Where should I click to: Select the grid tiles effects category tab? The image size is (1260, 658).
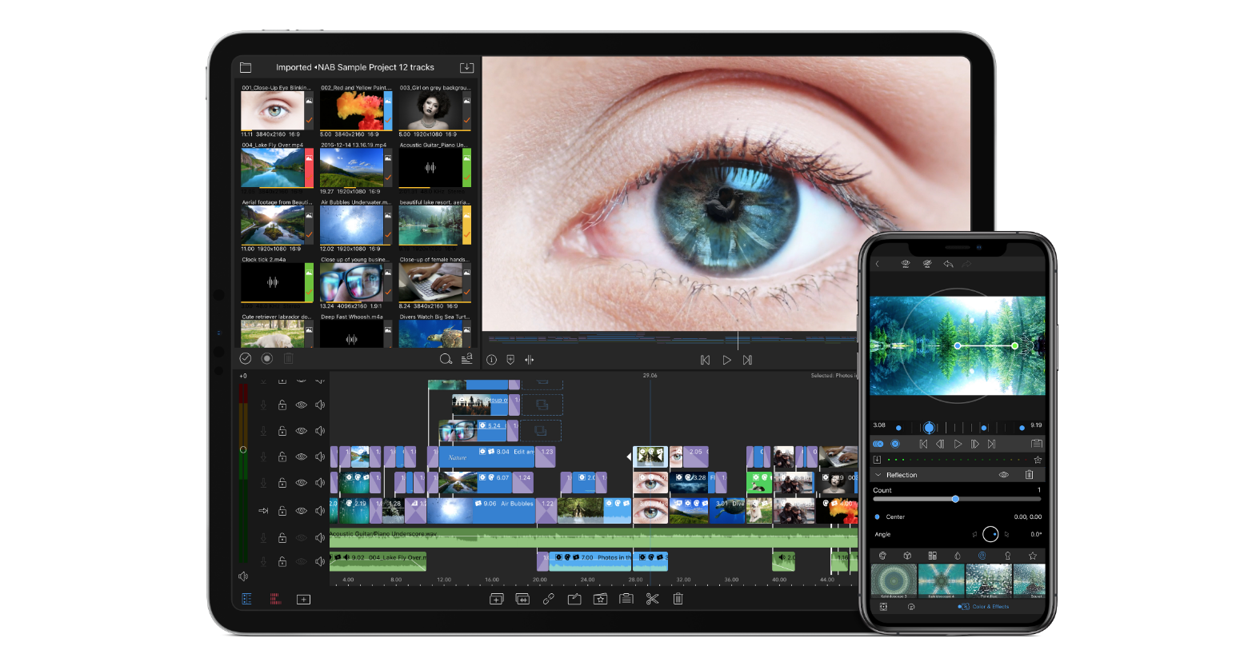click(x=932, y=556)
